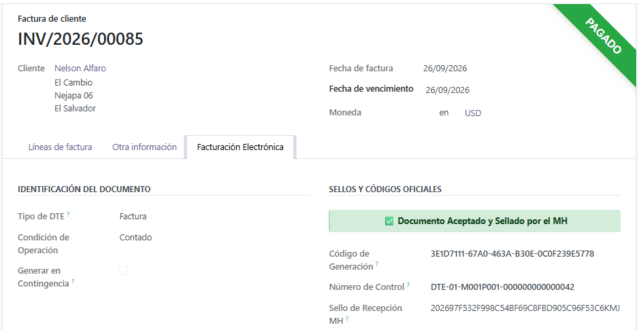Show help tooltip for Código de Generación
This screenshot has width=639, height=330.
377,264
